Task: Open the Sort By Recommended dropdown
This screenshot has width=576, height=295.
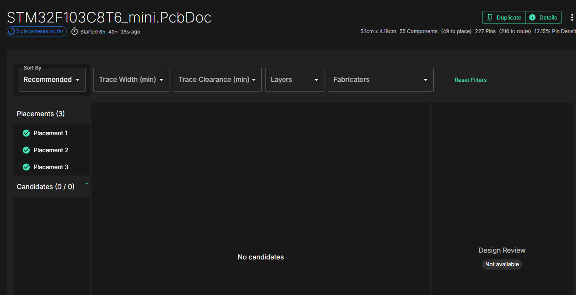Action: tap(52, 80)
